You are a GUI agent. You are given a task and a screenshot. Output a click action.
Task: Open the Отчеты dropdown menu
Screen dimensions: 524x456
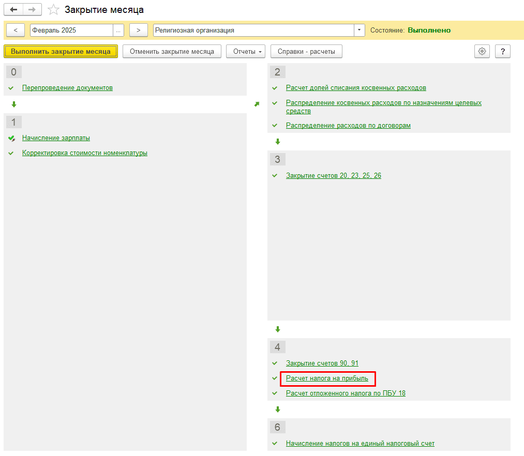click(245, 51)
